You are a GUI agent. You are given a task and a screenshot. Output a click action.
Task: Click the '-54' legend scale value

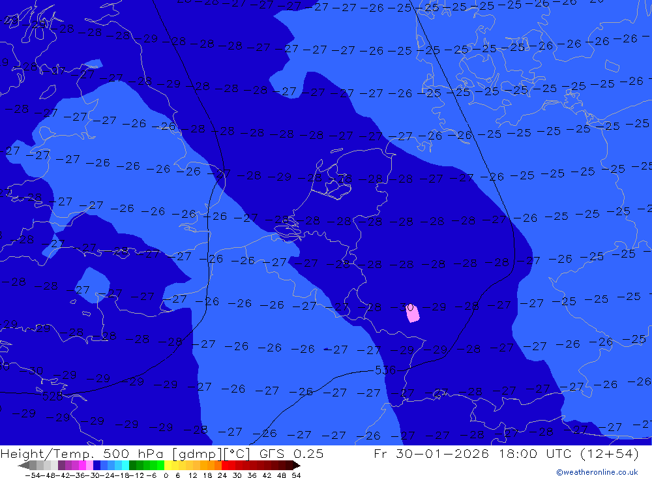tap(33, 475)
